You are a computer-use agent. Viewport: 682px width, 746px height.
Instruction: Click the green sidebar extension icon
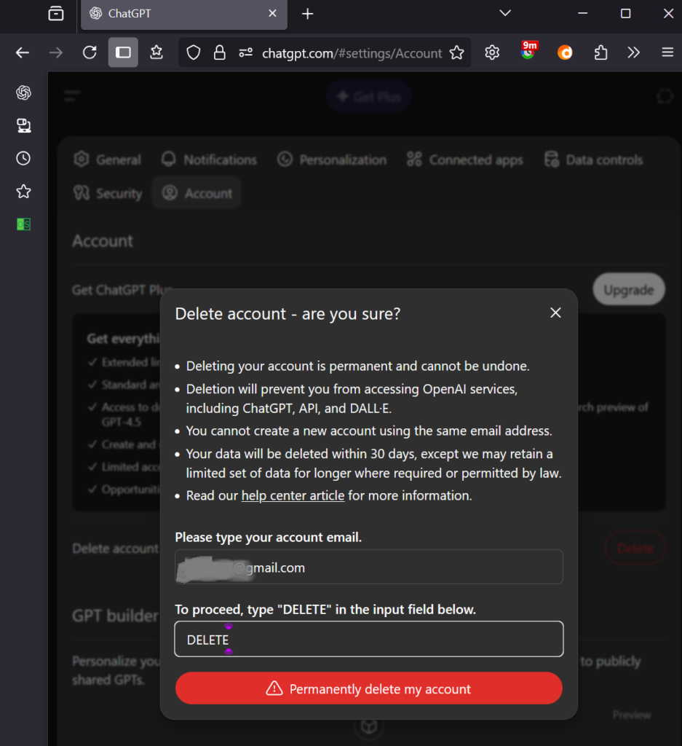23,224
